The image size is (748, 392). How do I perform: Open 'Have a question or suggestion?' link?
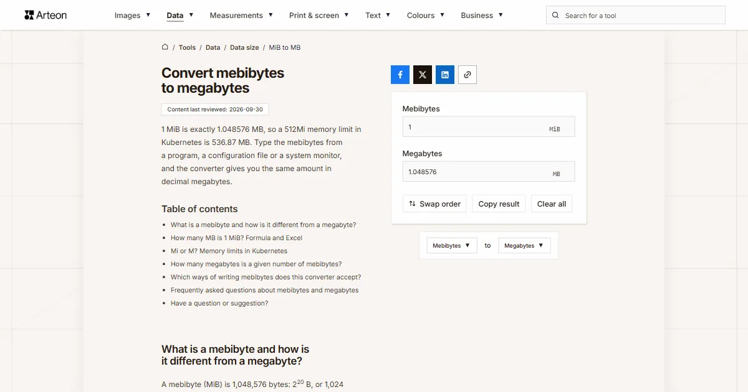tap(219, 303)
